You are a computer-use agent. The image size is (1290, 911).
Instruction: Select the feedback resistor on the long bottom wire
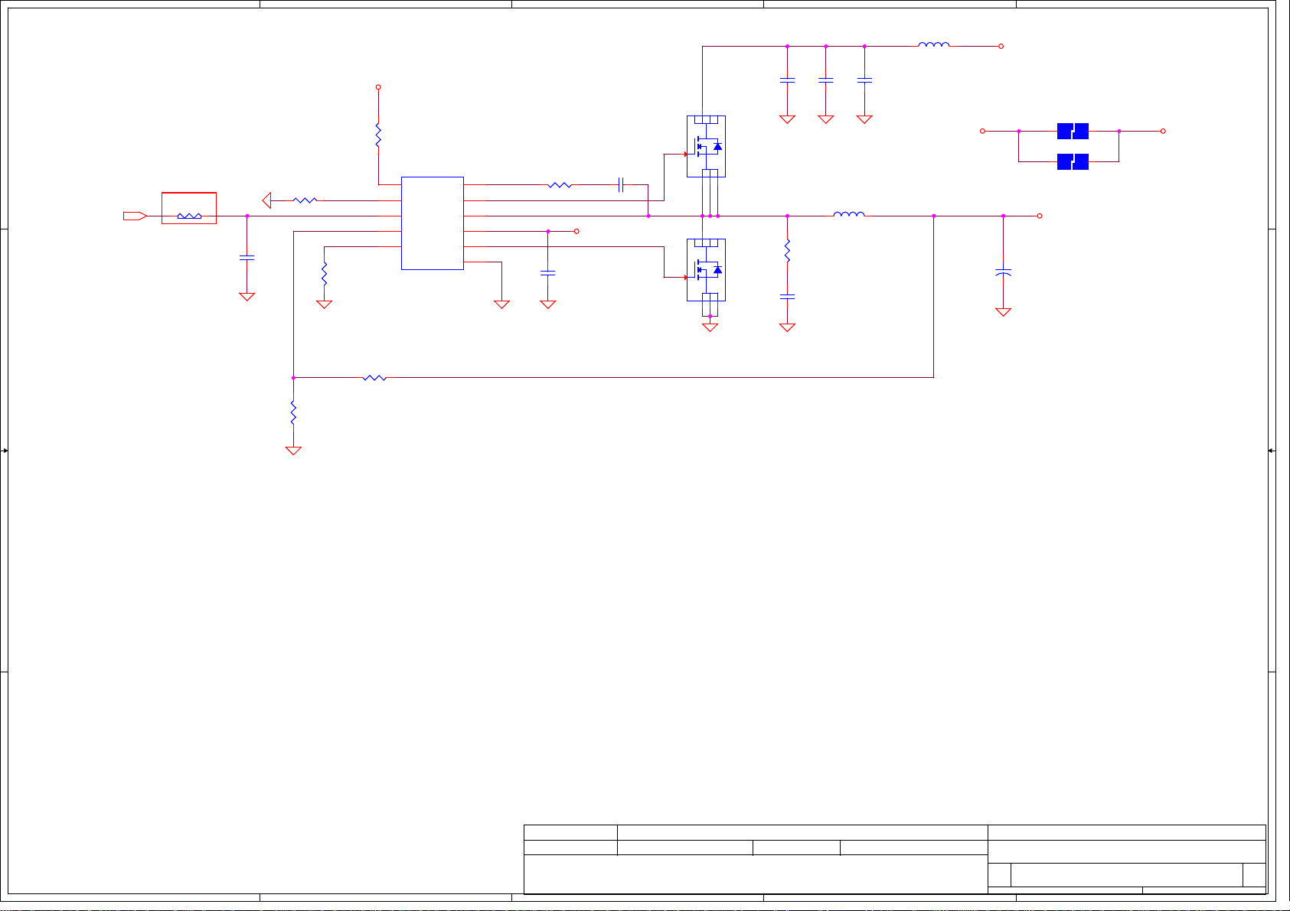click(x=374, y=377)
